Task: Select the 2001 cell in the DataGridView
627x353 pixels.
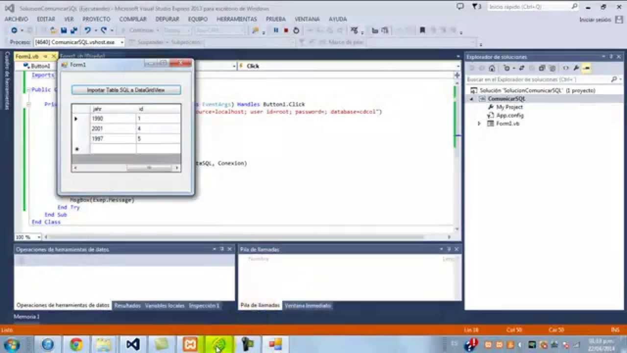Action: [113, 128]
